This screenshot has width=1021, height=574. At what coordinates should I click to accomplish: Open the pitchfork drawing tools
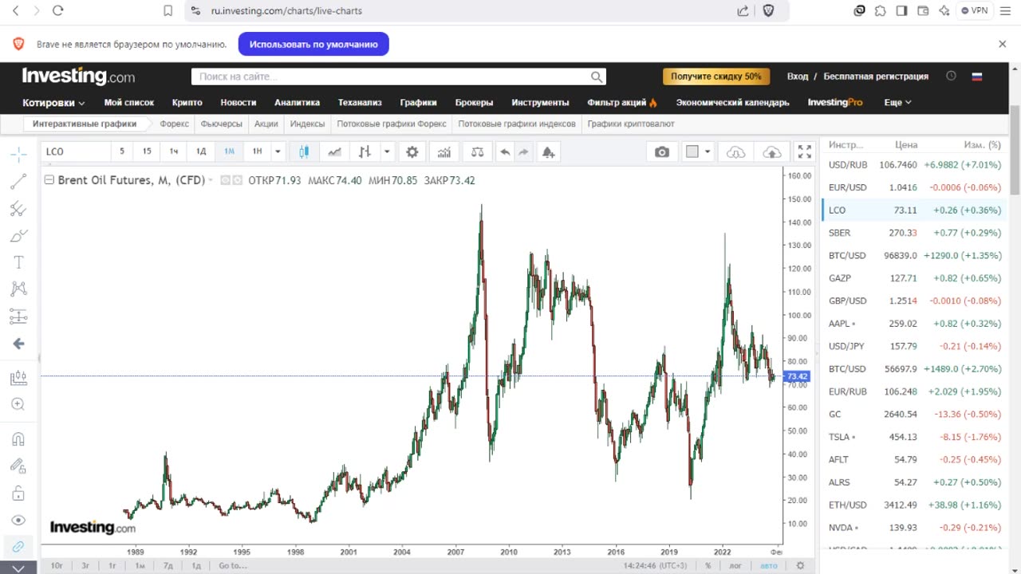click(18, 209)
